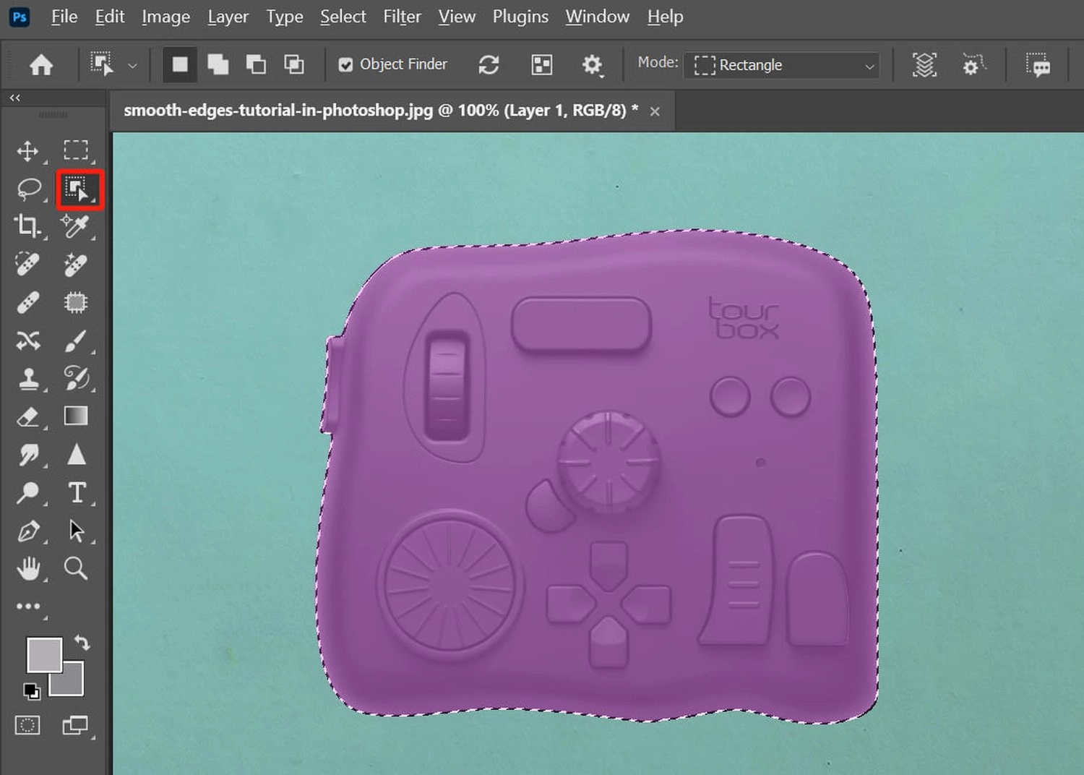Open the Type menu
This screenshot has width=1084, height=775.
(x=285, y=17)
